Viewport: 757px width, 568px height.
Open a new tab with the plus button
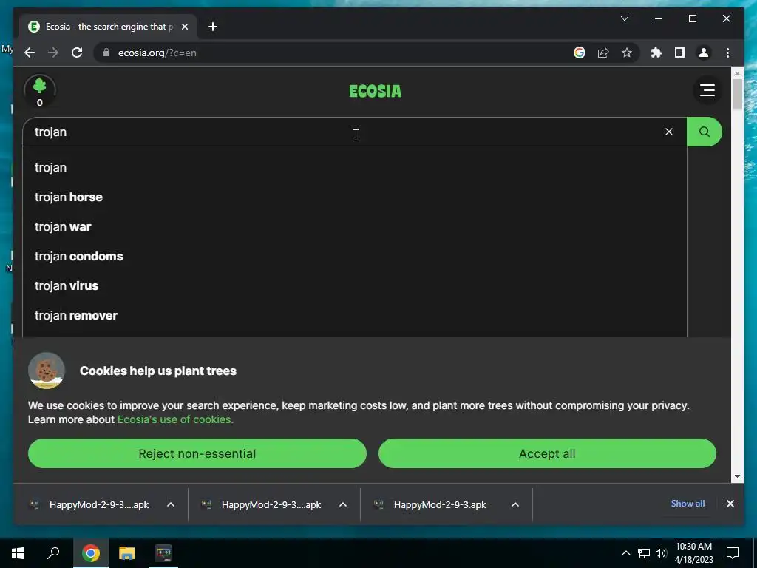tap(213, 27)
